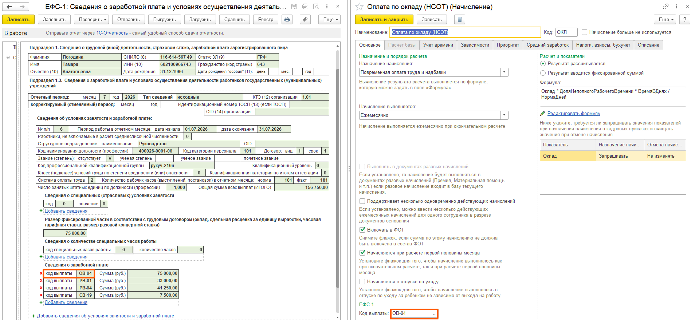The width and height of the screenshot is (691, 320).
Task: Click the report list icon beside Записать
Action: click(x=460, y=20)
